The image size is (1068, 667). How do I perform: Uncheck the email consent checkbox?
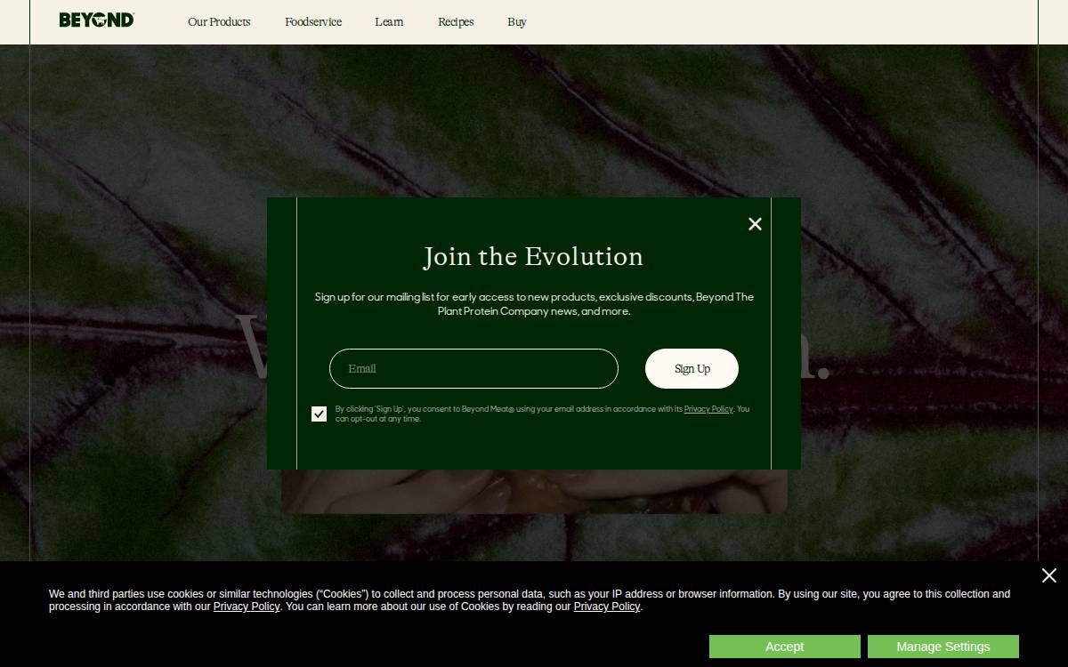[x=319, y=414]
